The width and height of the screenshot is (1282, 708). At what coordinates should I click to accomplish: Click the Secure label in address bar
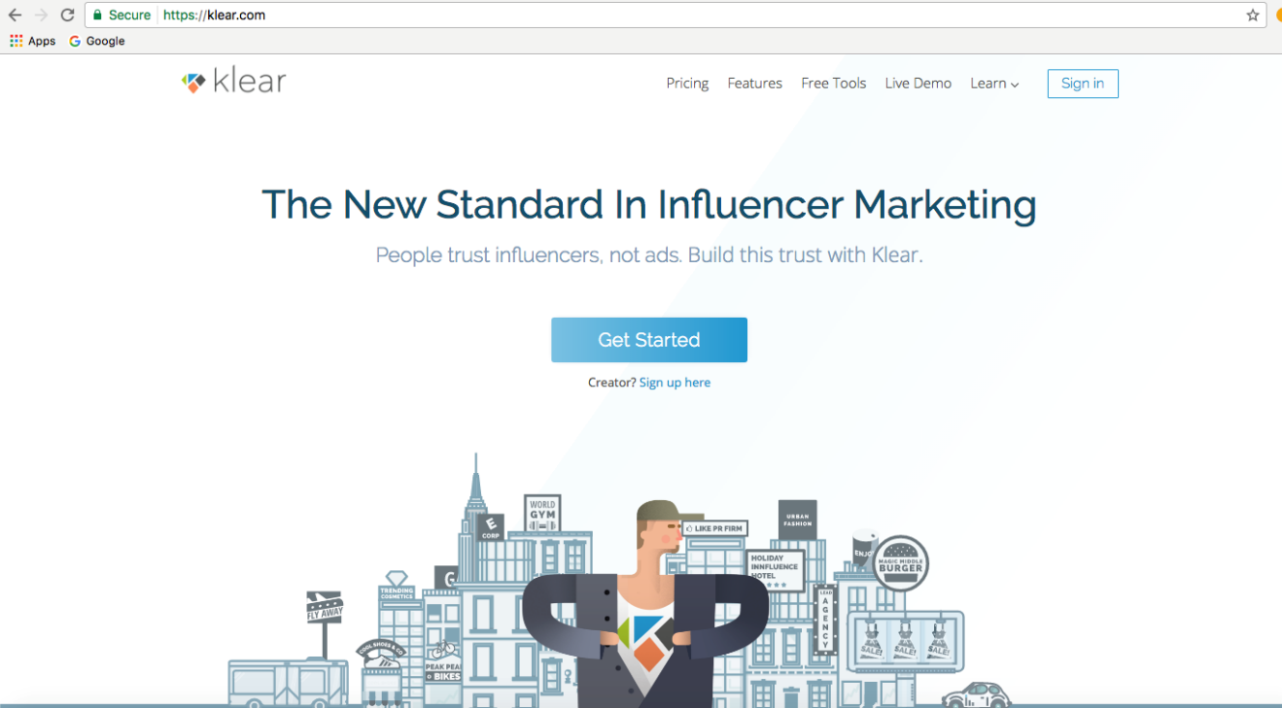[129, 16]
